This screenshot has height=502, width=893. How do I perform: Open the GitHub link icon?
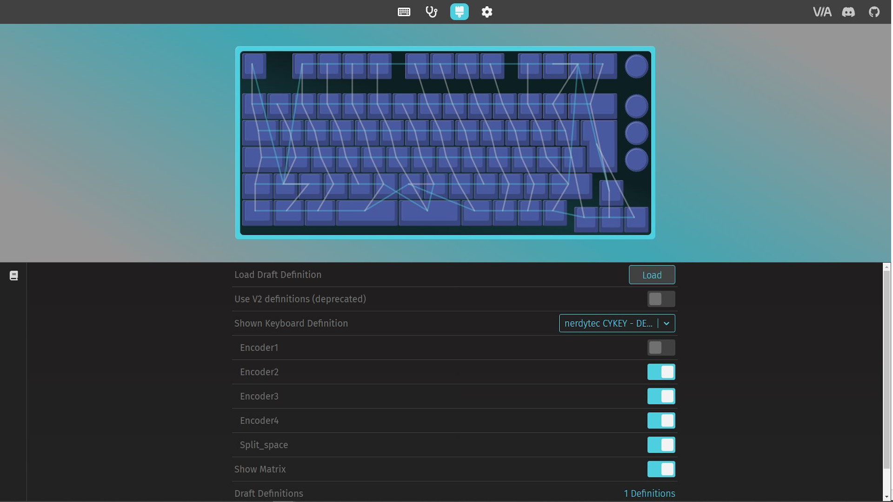[874, 12]
